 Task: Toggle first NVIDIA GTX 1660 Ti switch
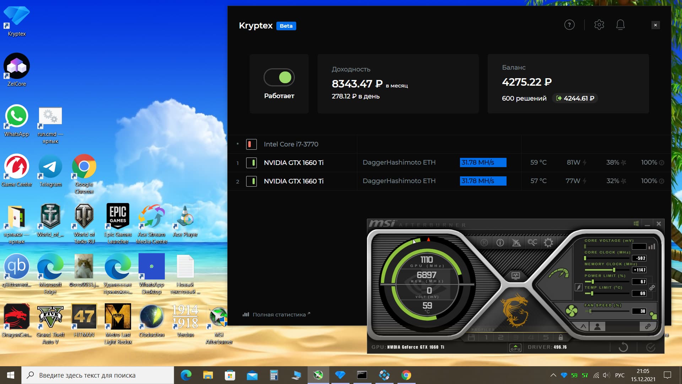pos(251,163)
